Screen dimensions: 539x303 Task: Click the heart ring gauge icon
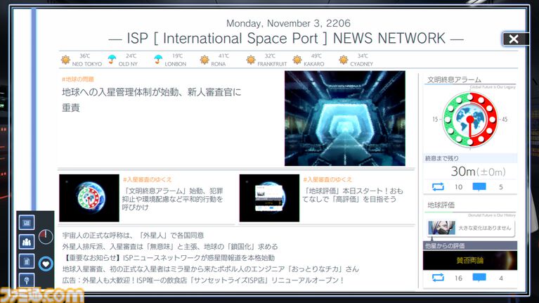[x=46, y=264]
